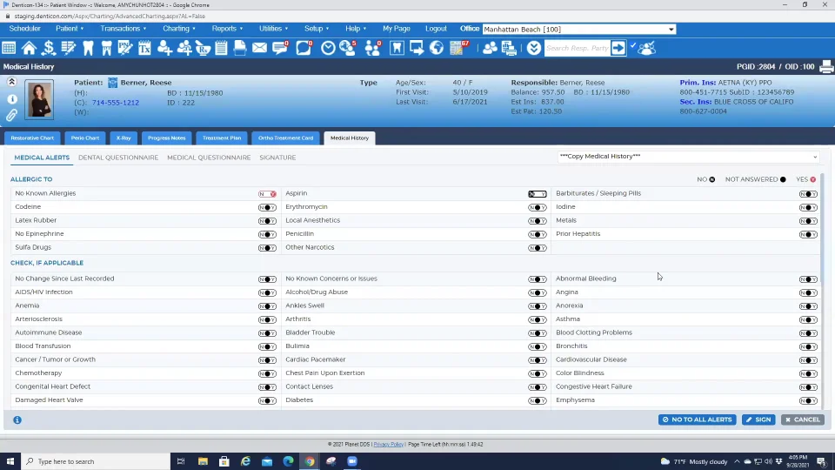
Task: Open the Copy Medical History dropdown
Action: [688, 157]
